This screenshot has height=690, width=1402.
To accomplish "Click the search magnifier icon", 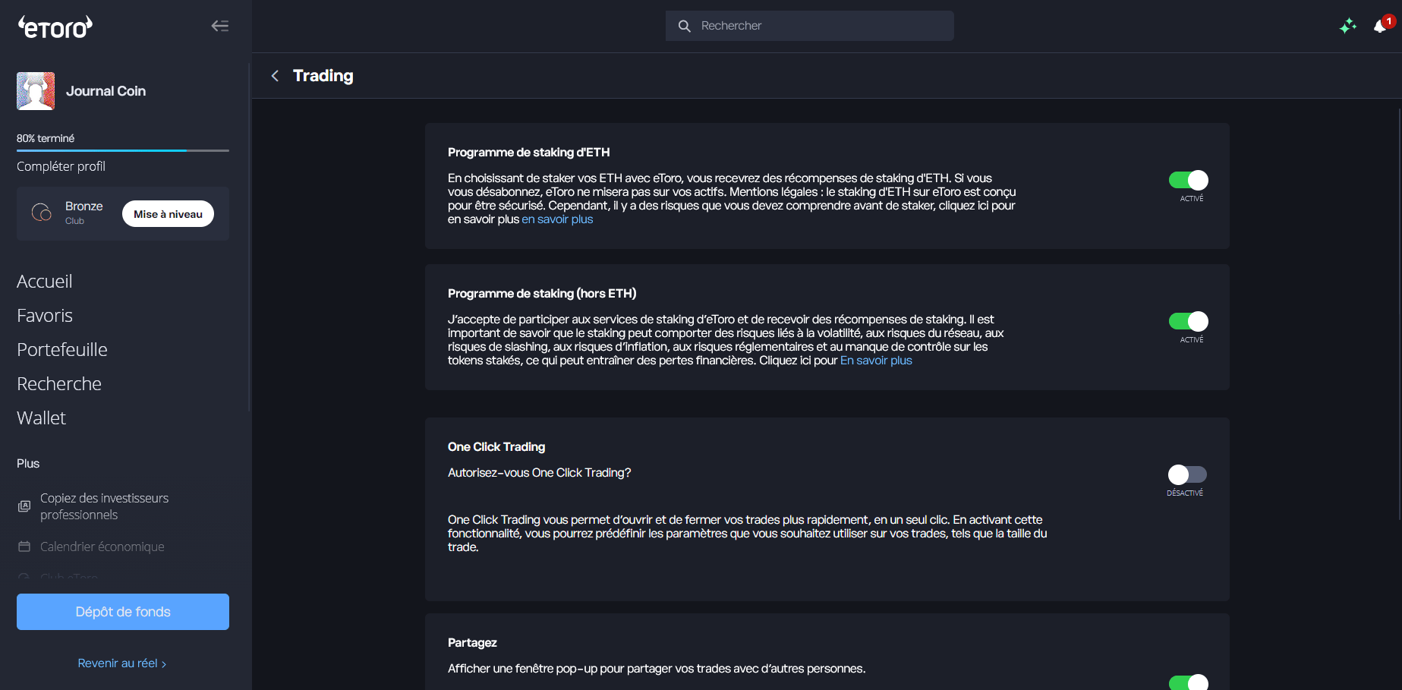I will click(x=684, y=25).
